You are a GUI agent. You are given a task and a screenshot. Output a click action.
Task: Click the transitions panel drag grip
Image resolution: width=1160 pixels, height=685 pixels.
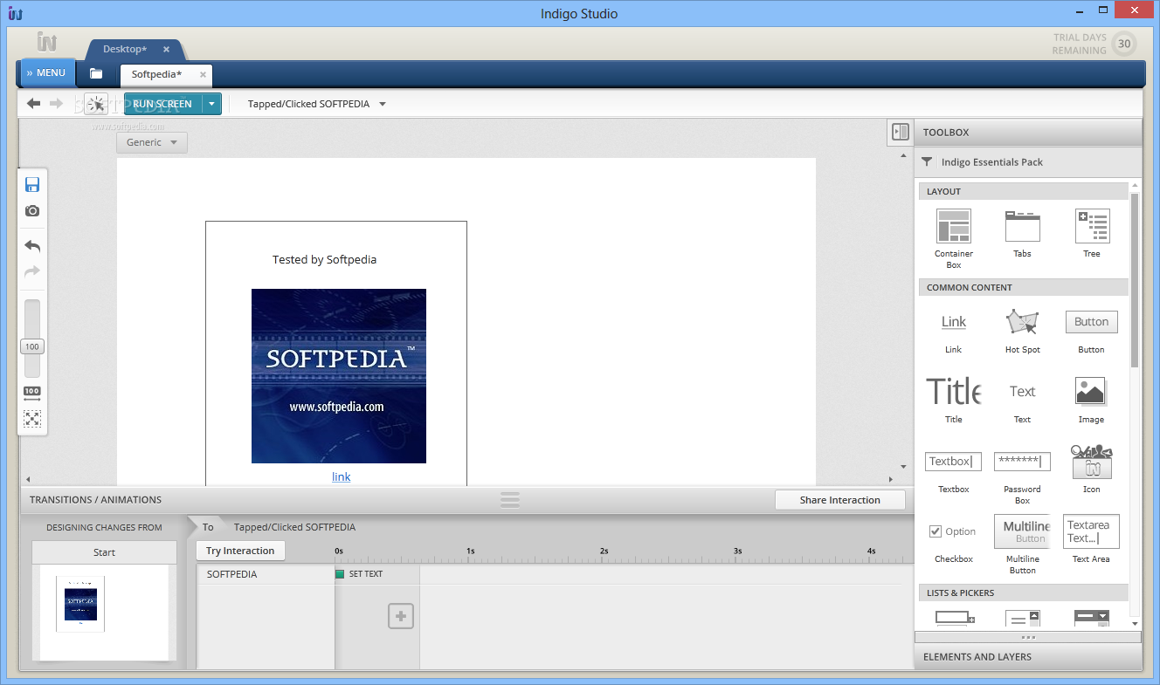point(510,500)
